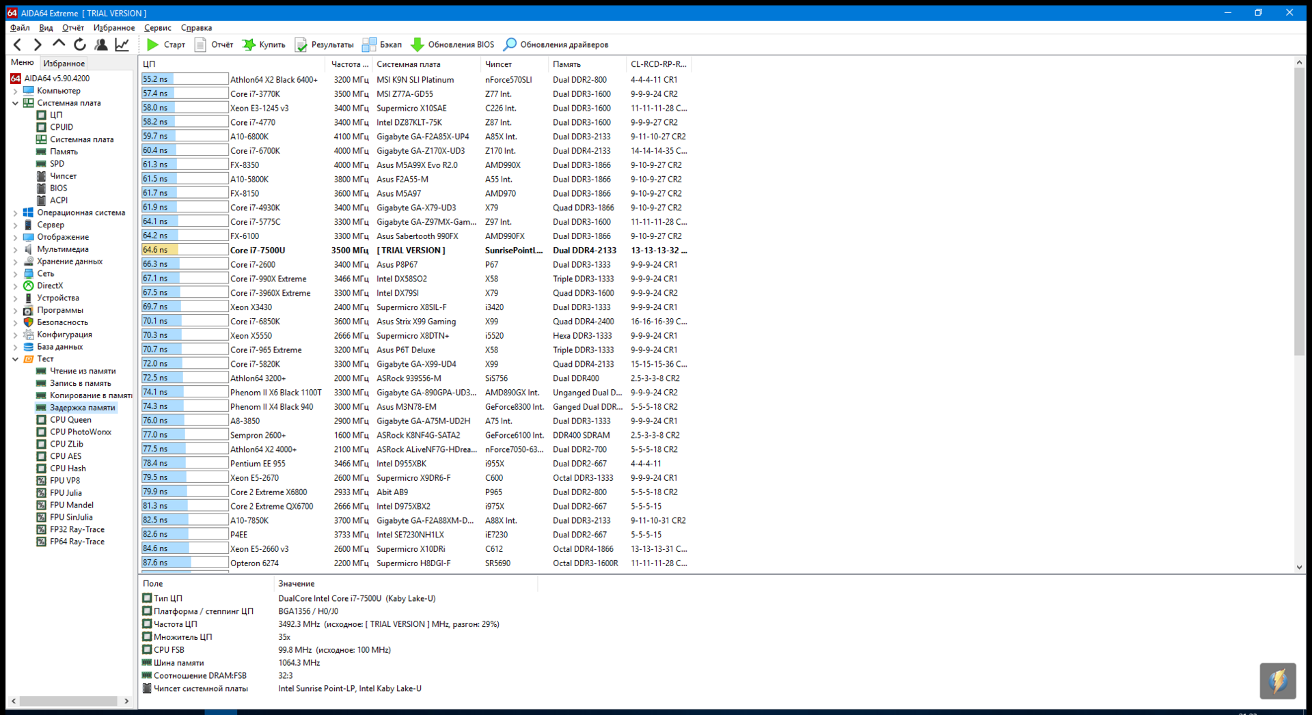Expand the Отображение tree node
This screenshot has width=1312, height=715.
coord(16,238)
